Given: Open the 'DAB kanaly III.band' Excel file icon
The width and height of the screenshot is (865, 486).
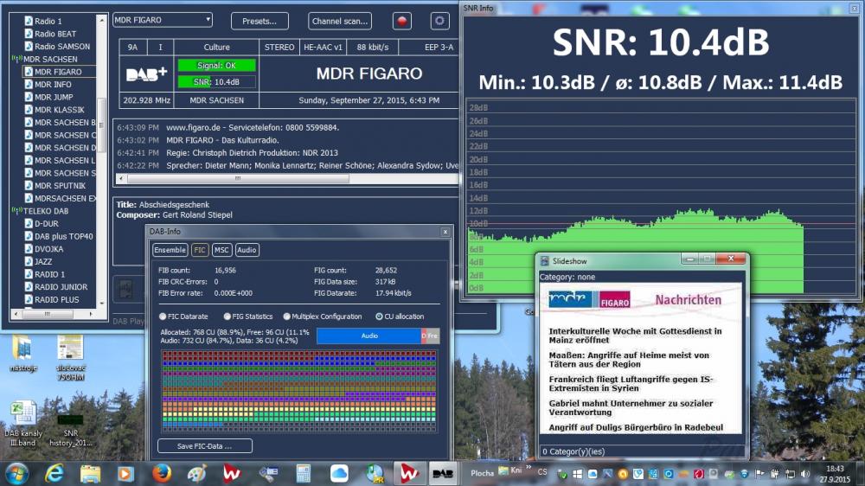Looking at the screenshot, I should 23,413.
